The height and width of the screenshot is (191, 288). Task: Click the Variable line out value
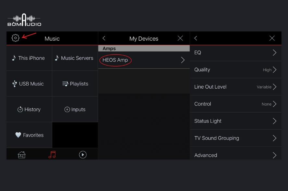click(264, 87)
